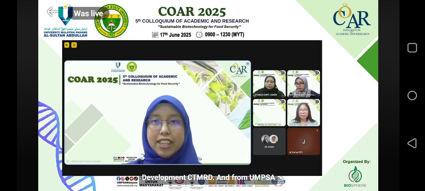Click the blue options icon on the speaker tile

coord(248,64)
